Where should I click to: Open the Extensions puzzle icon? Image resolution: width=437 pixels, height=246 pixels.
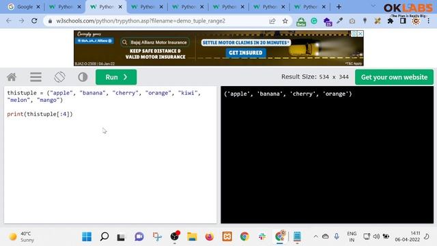tap(390, 21)
